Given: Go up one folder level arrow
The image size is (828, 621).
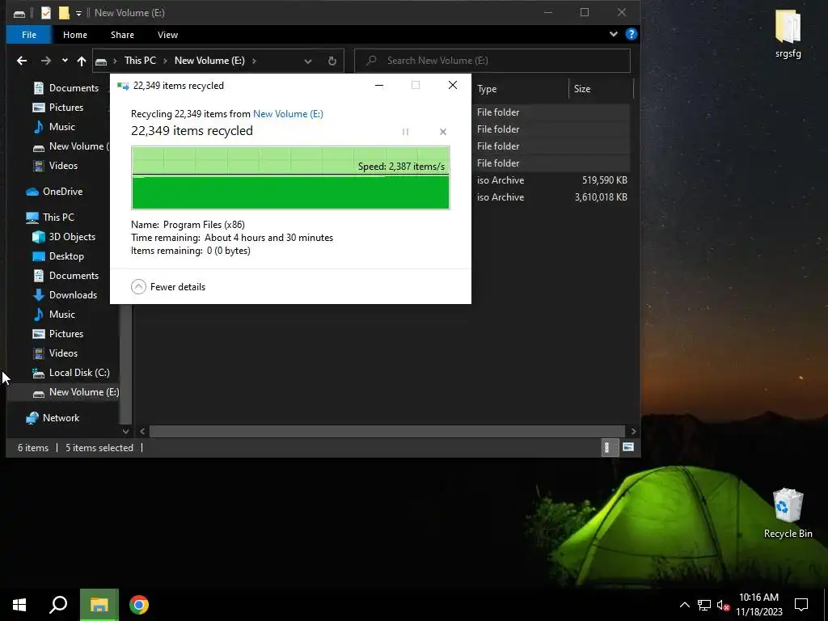Looking at the screenshot, I should coord(82,61).
